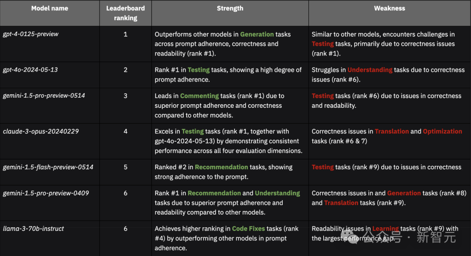Click red "Translation" in claude-3-opus weakness
The height and width of the screenshot is (256, 471).
[x=392, y=131]
